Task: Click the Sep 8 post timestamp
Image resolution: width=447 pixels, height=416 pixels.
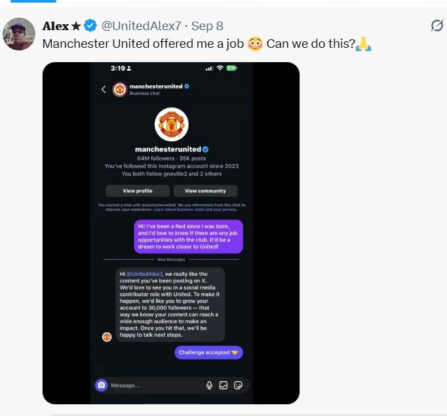Action: pos(208,26)
